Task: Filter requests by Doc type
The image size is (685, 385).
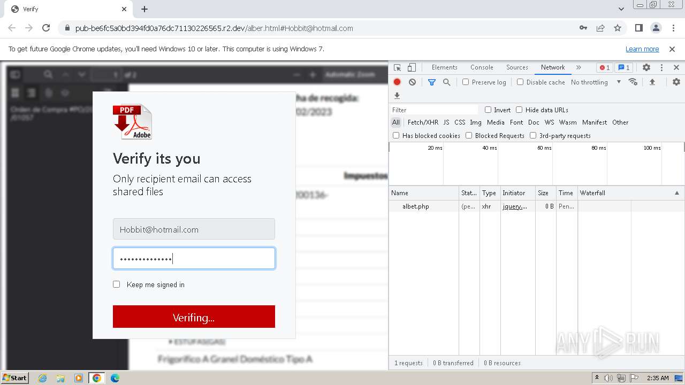Action: pyautogui.click(x=534, y=122)
